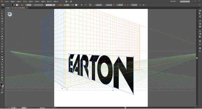The image size is (202, 109).
Task: Open the Type menu
Action: coord(25,2)
